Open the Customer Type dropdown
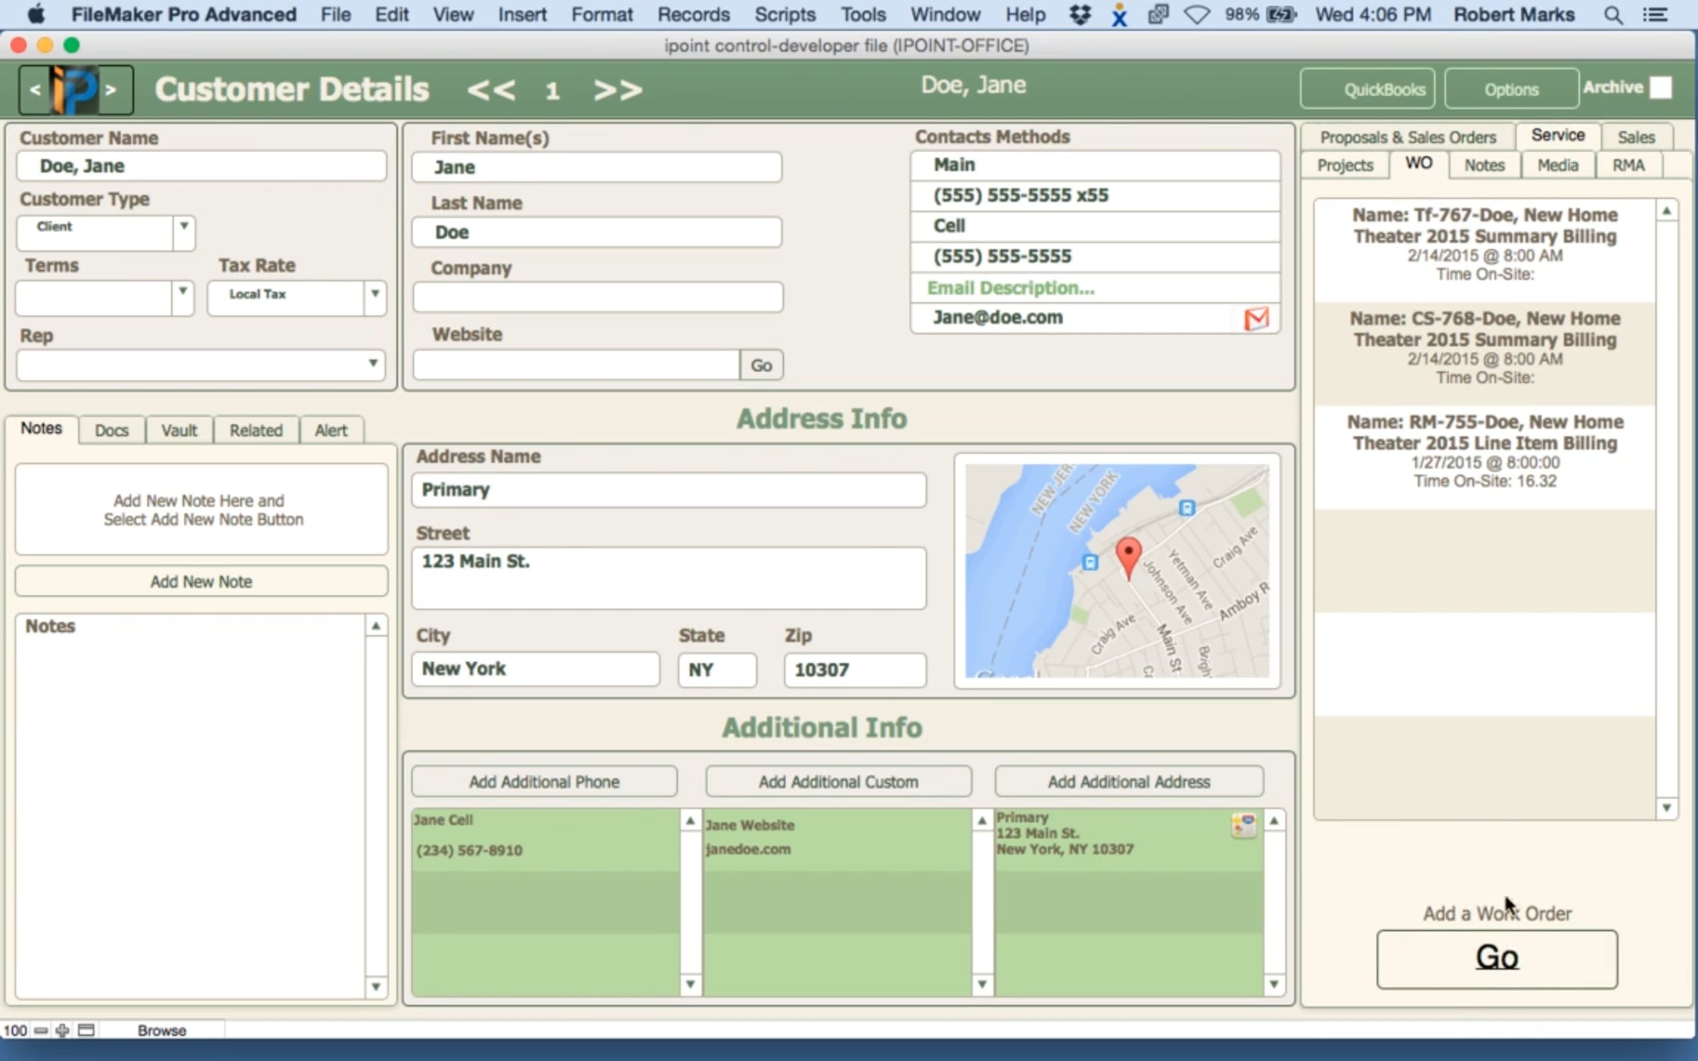The image size is (1698, 1061). [x=183, y=227]
